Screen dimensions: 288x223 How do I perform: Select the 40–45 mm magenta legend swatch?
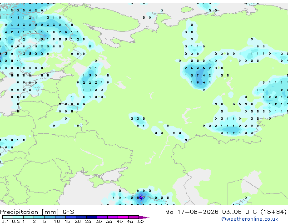tap(123, 217)
